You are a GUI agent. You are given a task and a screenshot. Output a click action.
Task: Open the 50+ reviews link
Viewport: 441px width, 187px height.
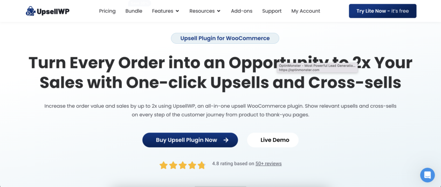[x=268, y=163]
